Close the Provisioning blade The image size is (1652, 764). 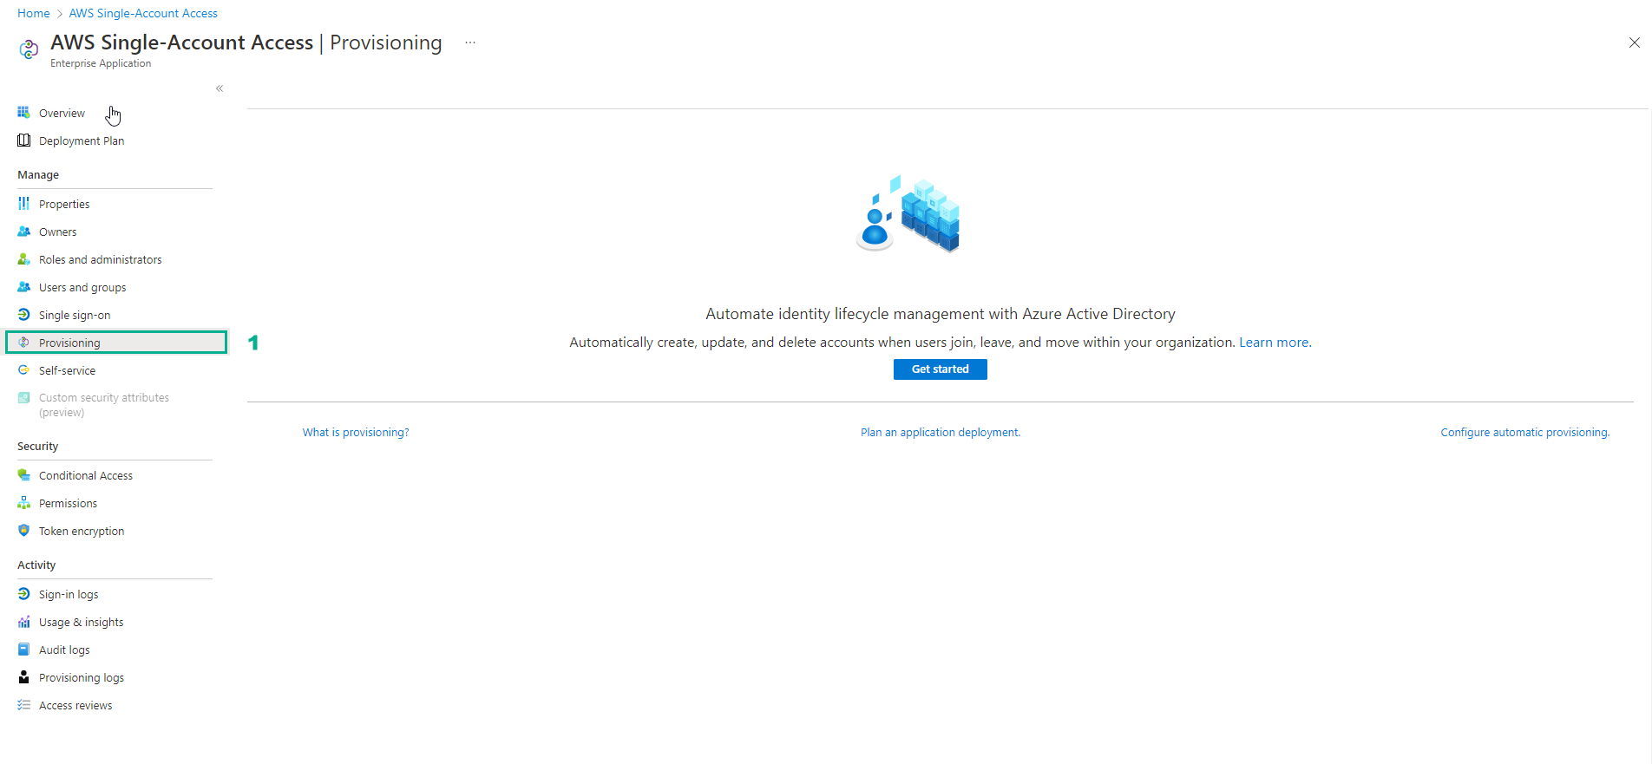[x=1634, y=42]
